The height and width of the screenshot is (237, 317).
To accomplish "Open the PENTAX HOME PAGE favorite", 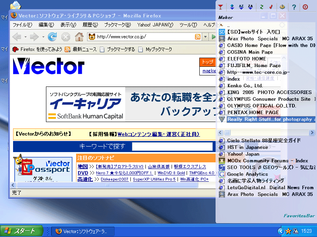I will 249,112.
